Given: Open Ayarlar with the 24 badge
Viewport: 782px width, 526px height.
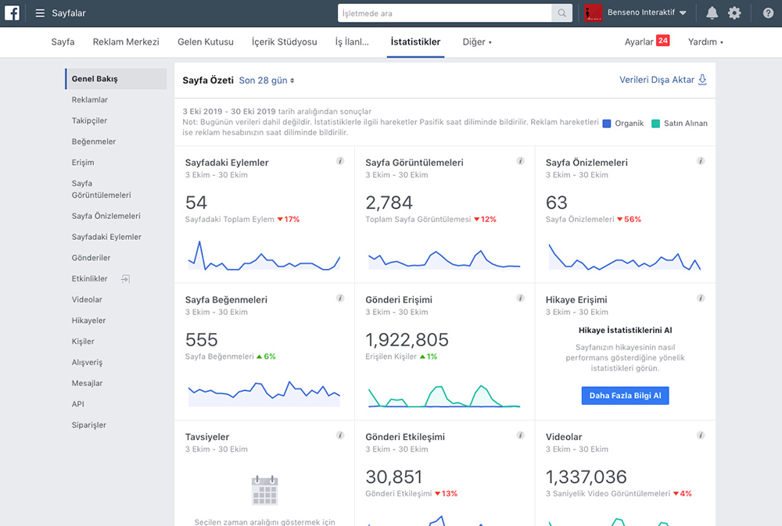Looking at the screenshot, I should [647, 41].
